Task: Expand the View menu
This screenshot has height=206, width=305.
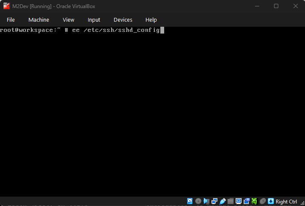Action: tap(68, 20)
